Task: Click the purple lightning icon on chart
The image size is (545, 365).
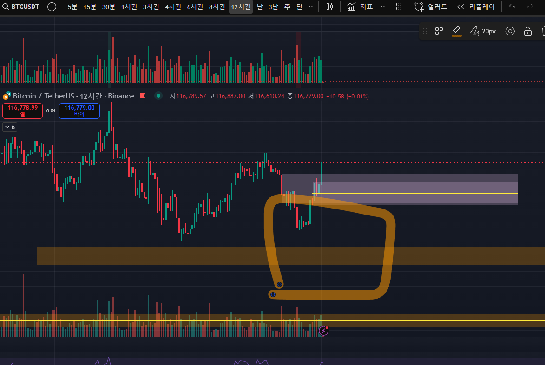Action: point(323,331)
